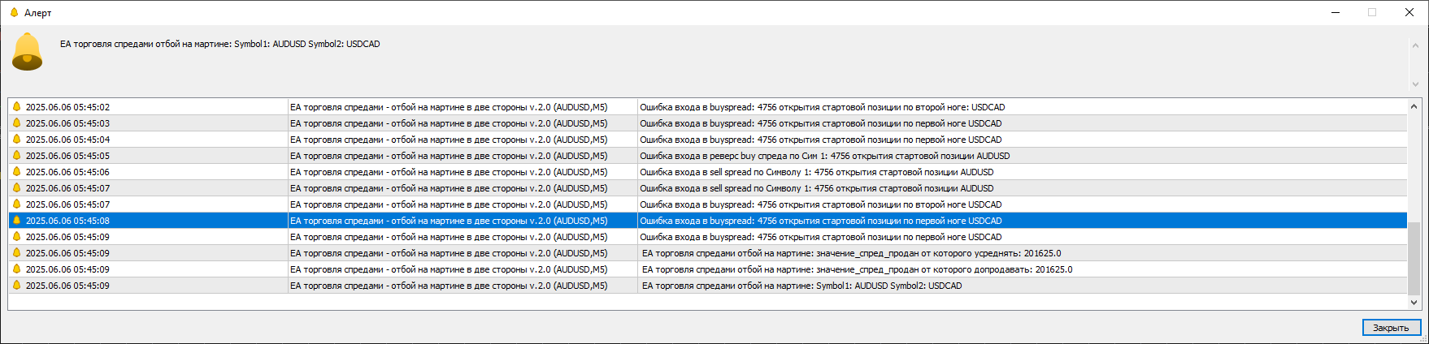Click the large alert bell icon
Viewport: 1429px width, 344px height.
pyautogui.click(x=27, y=51)
